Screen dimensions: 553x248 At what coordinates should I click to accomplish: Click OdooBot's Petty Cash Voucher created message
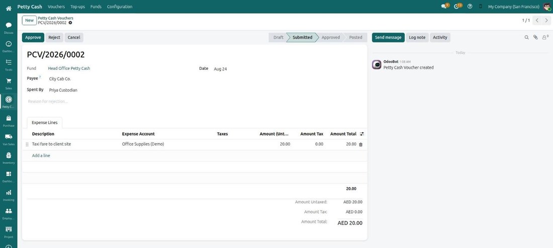tap(408, 67)
